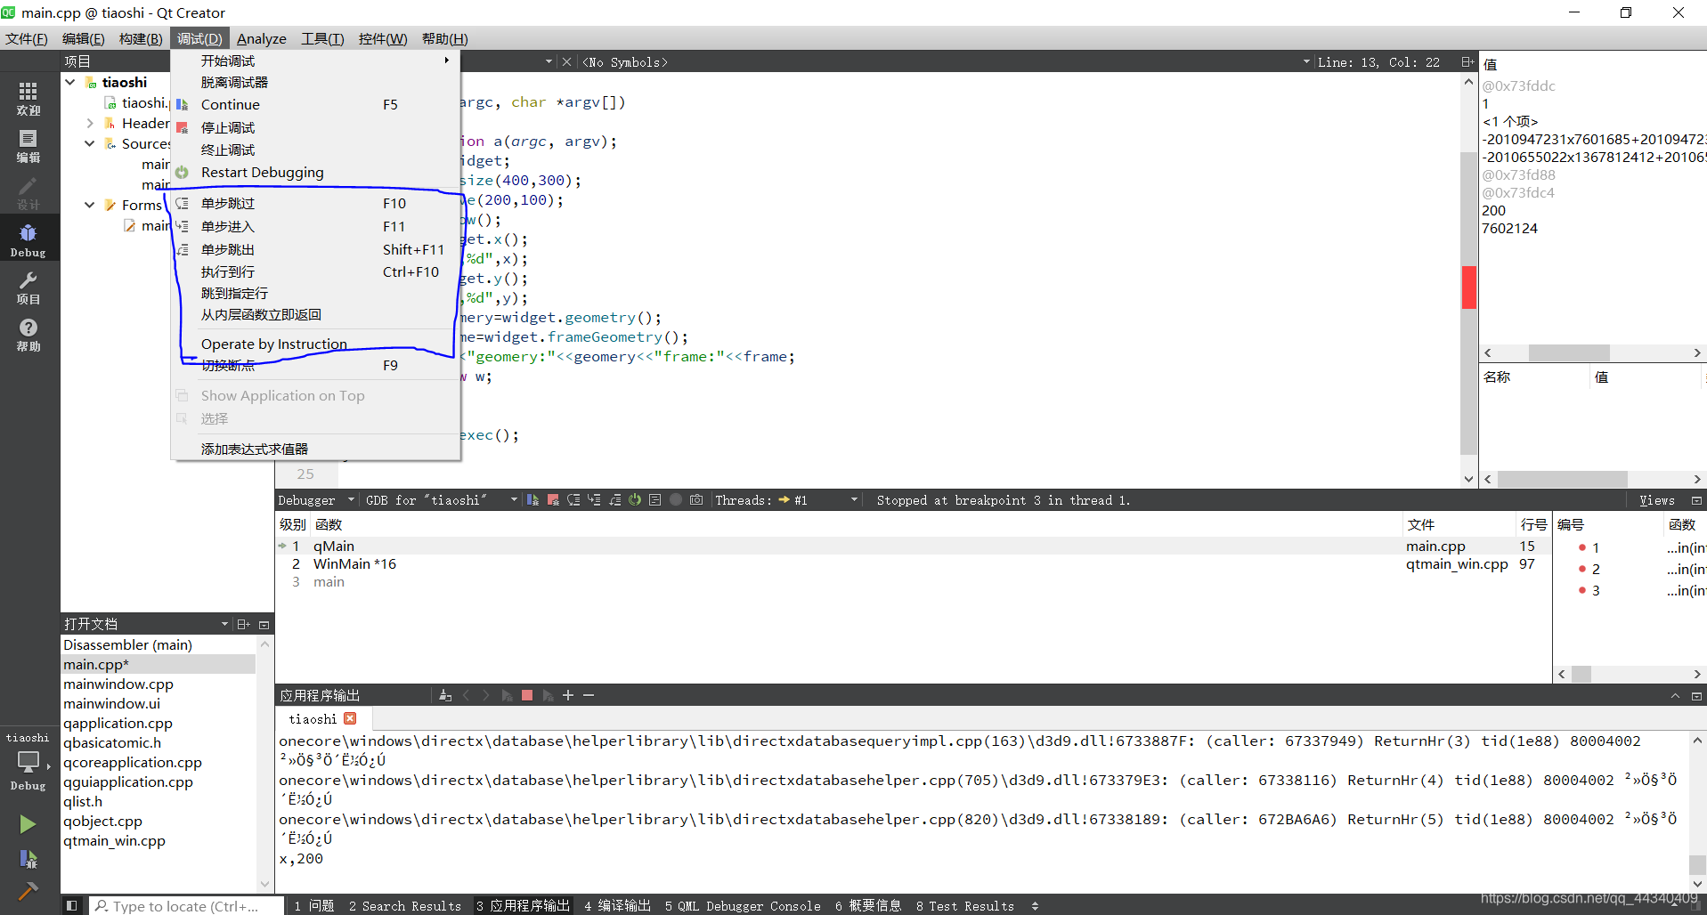
Task: Stop running program red square in output pane
Action: (x=527, y=695)
